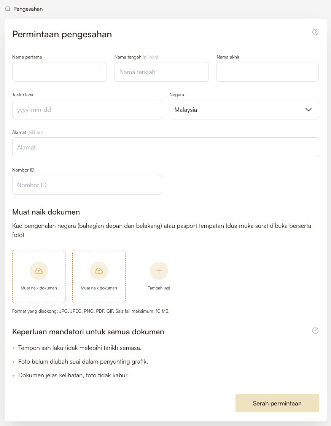The image size is (331, 426).
Task: Click second Muat naik dokumen caption
Action: pos(99,288)
